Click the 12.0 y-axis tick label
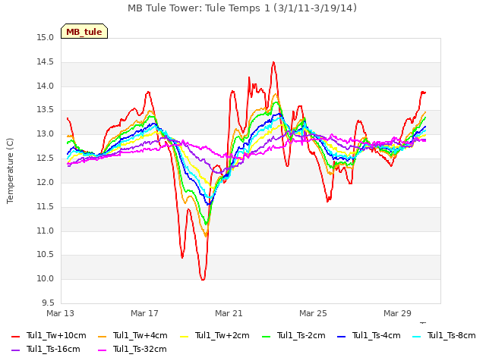This screenshot has width=486, height=364. (x=46, y=182)
